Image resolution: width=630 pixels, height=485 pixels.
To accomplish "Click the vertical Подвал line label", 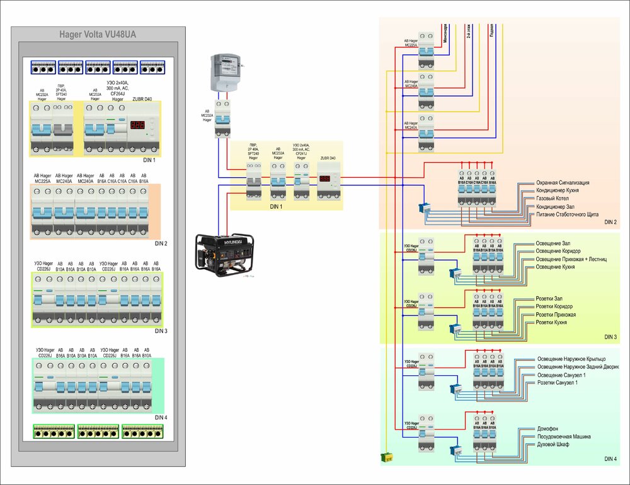I will 491,30.
